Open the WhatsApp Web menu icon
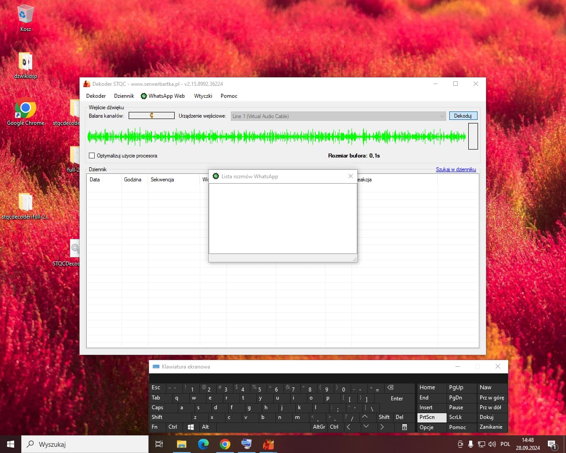The height and width of the screenshot is (453, 566). pos(144,96)
